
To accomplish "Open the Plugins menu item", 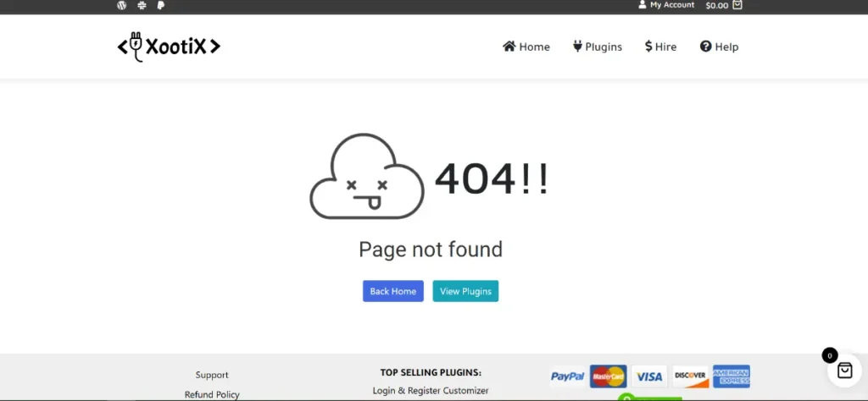I will coord(598,47).
